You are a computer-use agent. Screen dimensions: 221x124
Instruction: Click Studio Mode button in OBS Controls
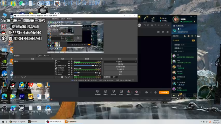[120, 69]
